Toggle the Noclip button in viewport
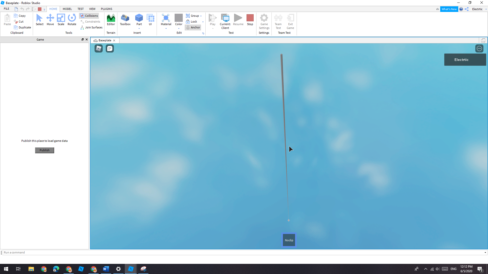 tap(289, 240)
